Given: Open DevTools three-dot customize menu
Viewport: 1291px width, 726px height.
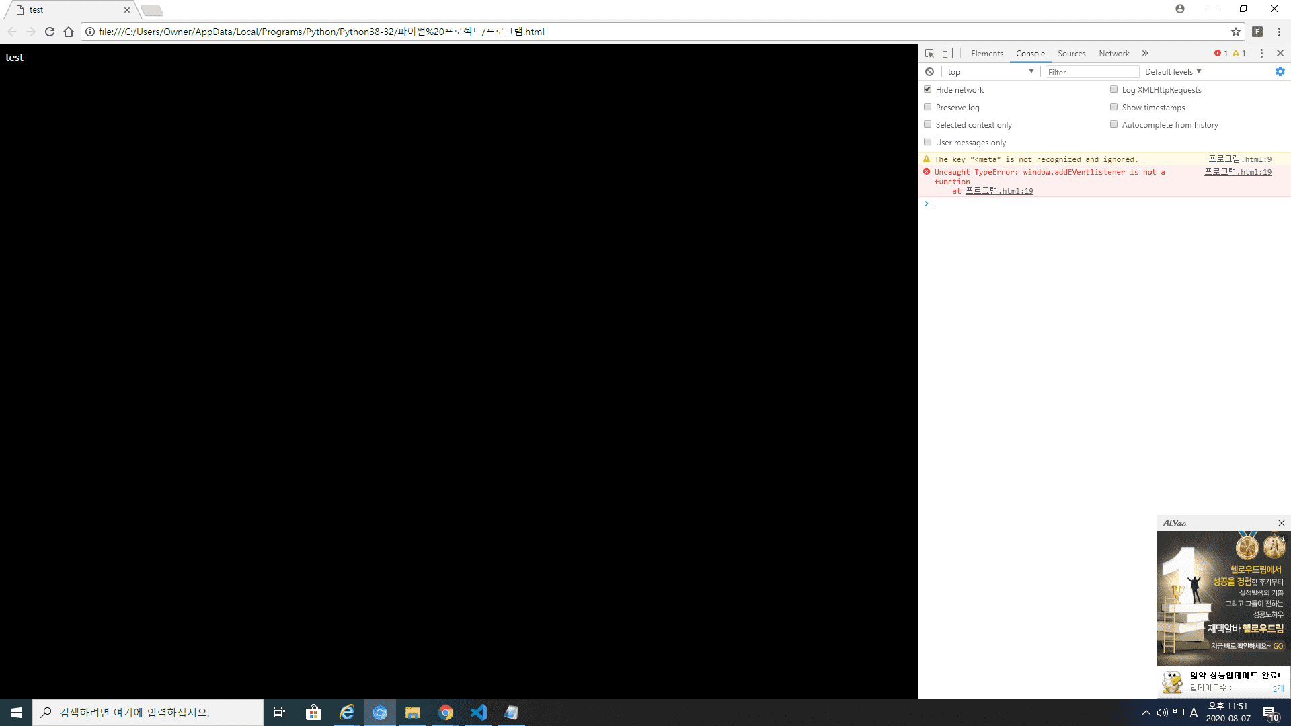Looking at the screenshot, I should coord(1261,54).
